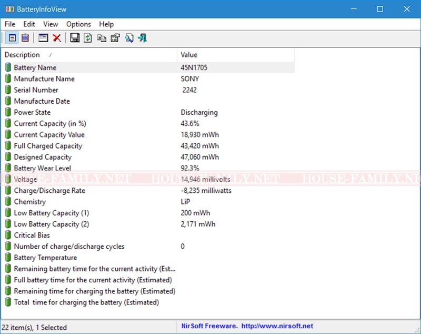
Task: Open the nirsoft.net link in status bar
Action: pos(277,326)
